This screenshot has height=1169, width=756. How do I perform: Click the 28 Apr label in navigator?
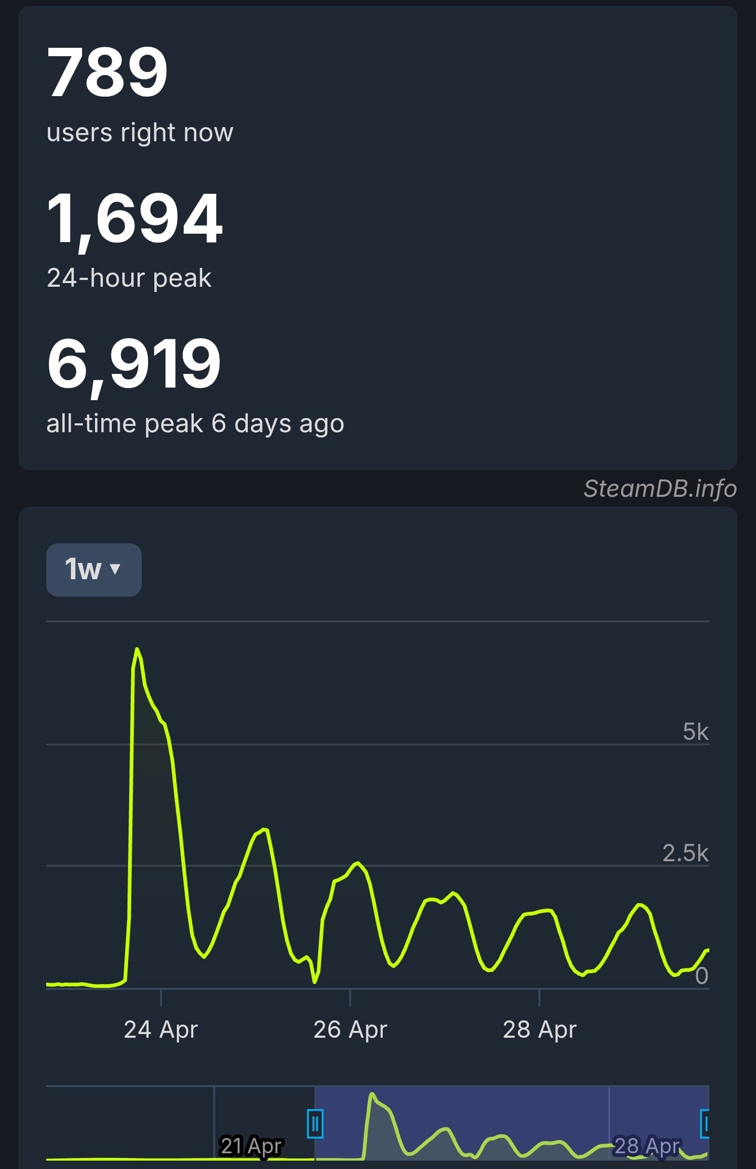tap(647, 1146)
